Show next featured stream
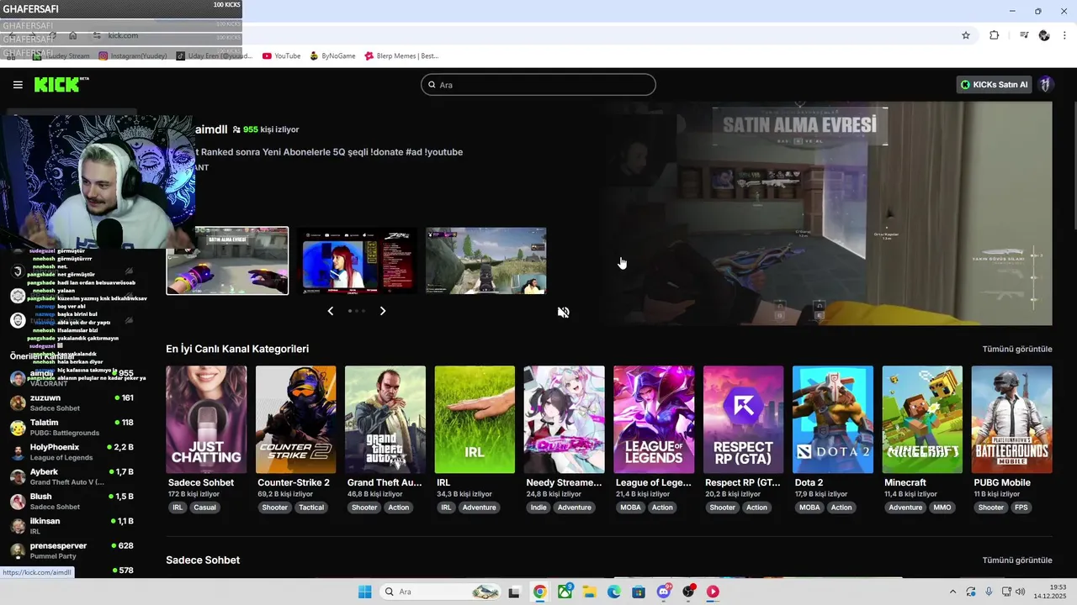The height and width of the screenshot is (605, 1077). [x=383, y=311]
